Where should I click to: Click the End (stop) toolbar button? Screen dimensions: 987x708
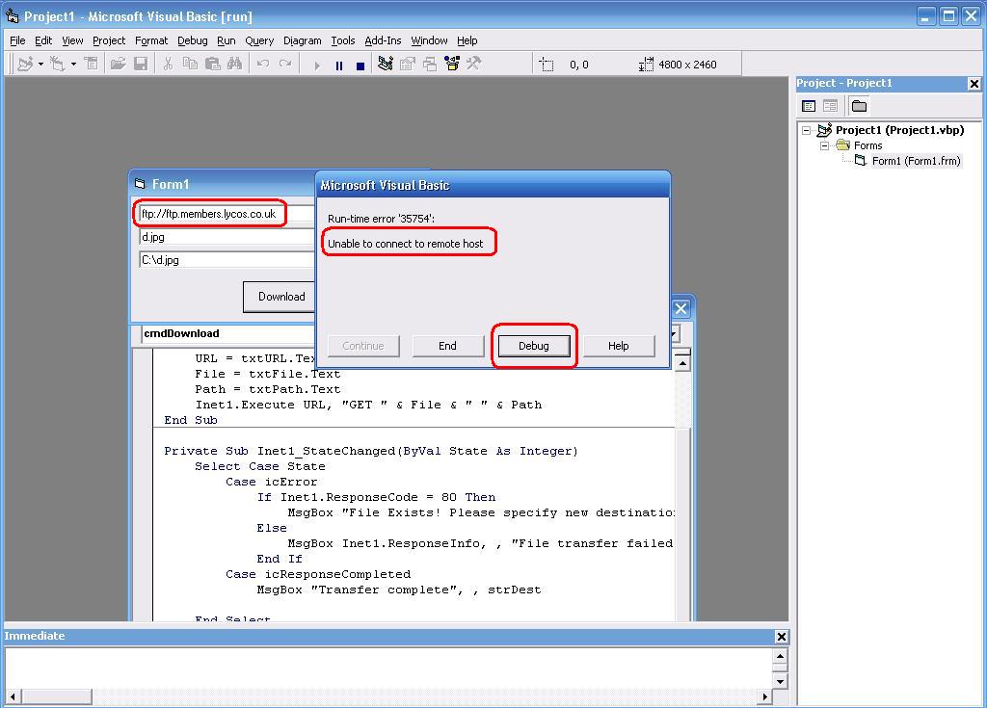[x=360, y=65]
